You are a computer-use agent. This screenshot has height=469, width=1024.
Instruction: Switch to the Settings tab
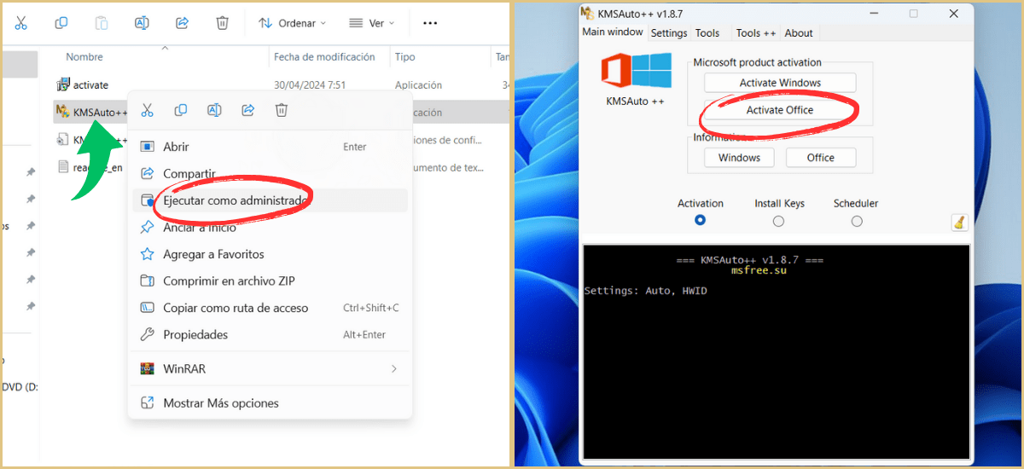[668, 33]
